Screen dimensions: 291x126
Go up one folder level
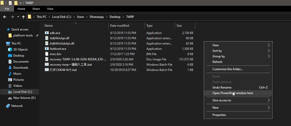pyautogui.click(x=23, y=17)
